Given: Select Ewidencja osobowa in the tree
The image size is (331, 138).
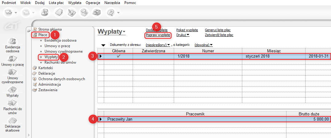Looking at the screenshot, I should click(60, 40).
